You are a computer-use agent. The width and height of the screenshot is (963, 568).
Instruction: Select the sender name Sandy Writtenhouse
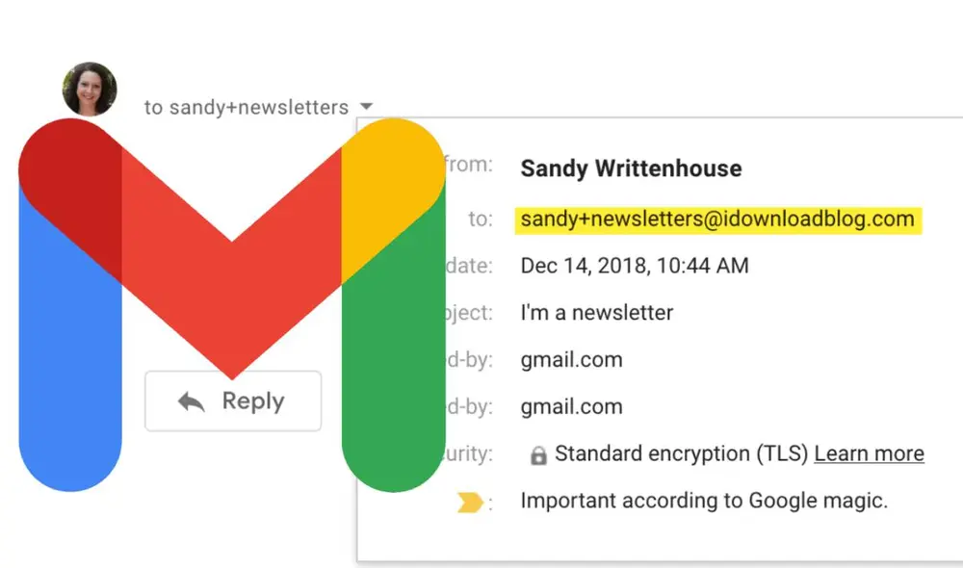(x=631, y=168)
